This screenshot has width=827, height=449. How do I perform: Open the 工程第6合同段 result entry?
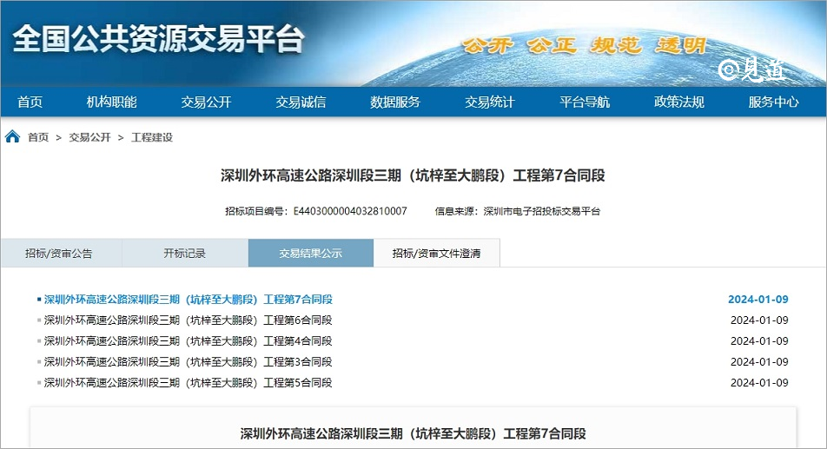188,320
